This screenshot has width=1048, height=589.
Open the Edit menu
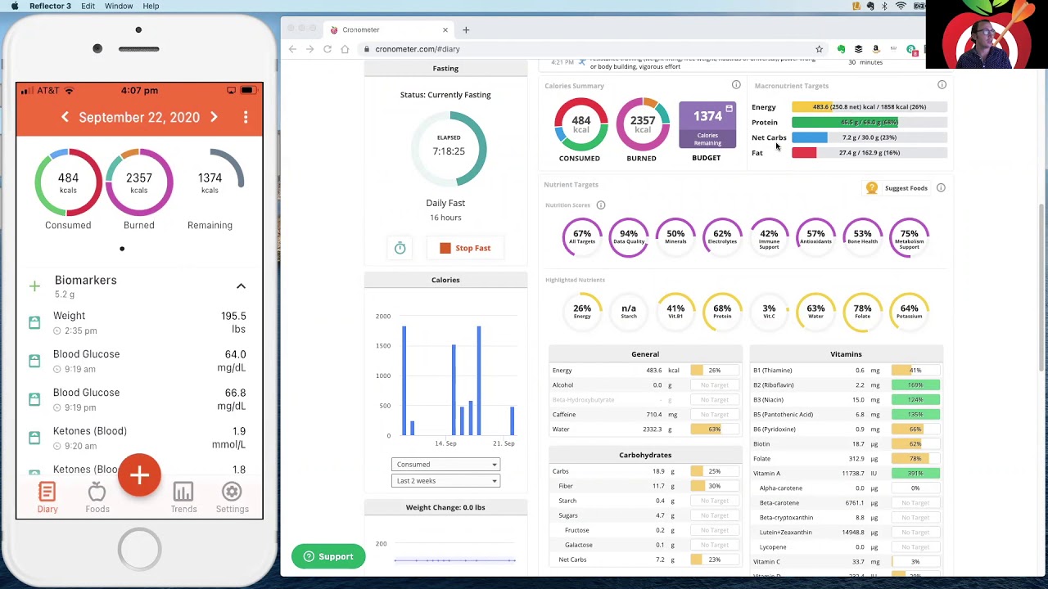(88, 6)
